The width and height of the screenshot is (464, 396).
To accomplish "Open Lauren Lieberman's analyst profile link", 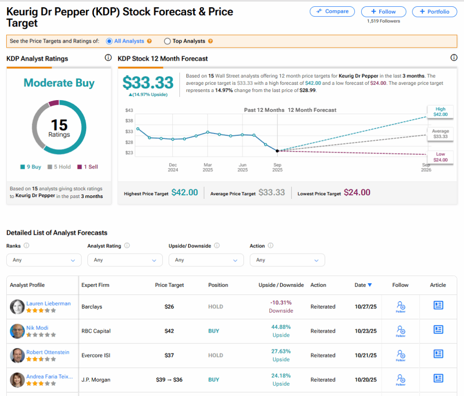I will tap(48, 304).
